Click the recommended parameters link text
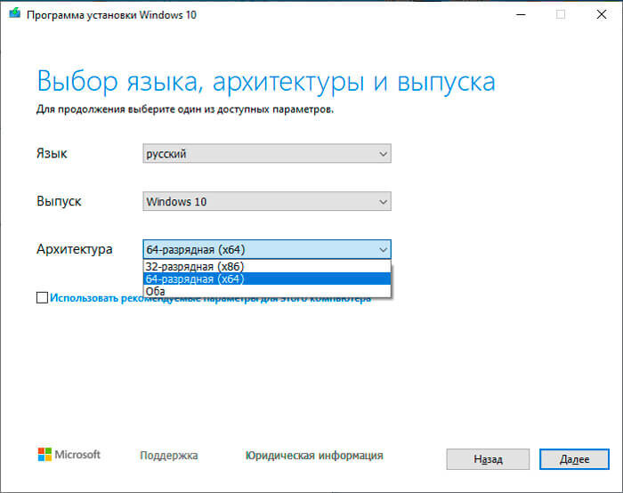Image resolution: width=623 pixels, height=493 pixels. [210, 298]
